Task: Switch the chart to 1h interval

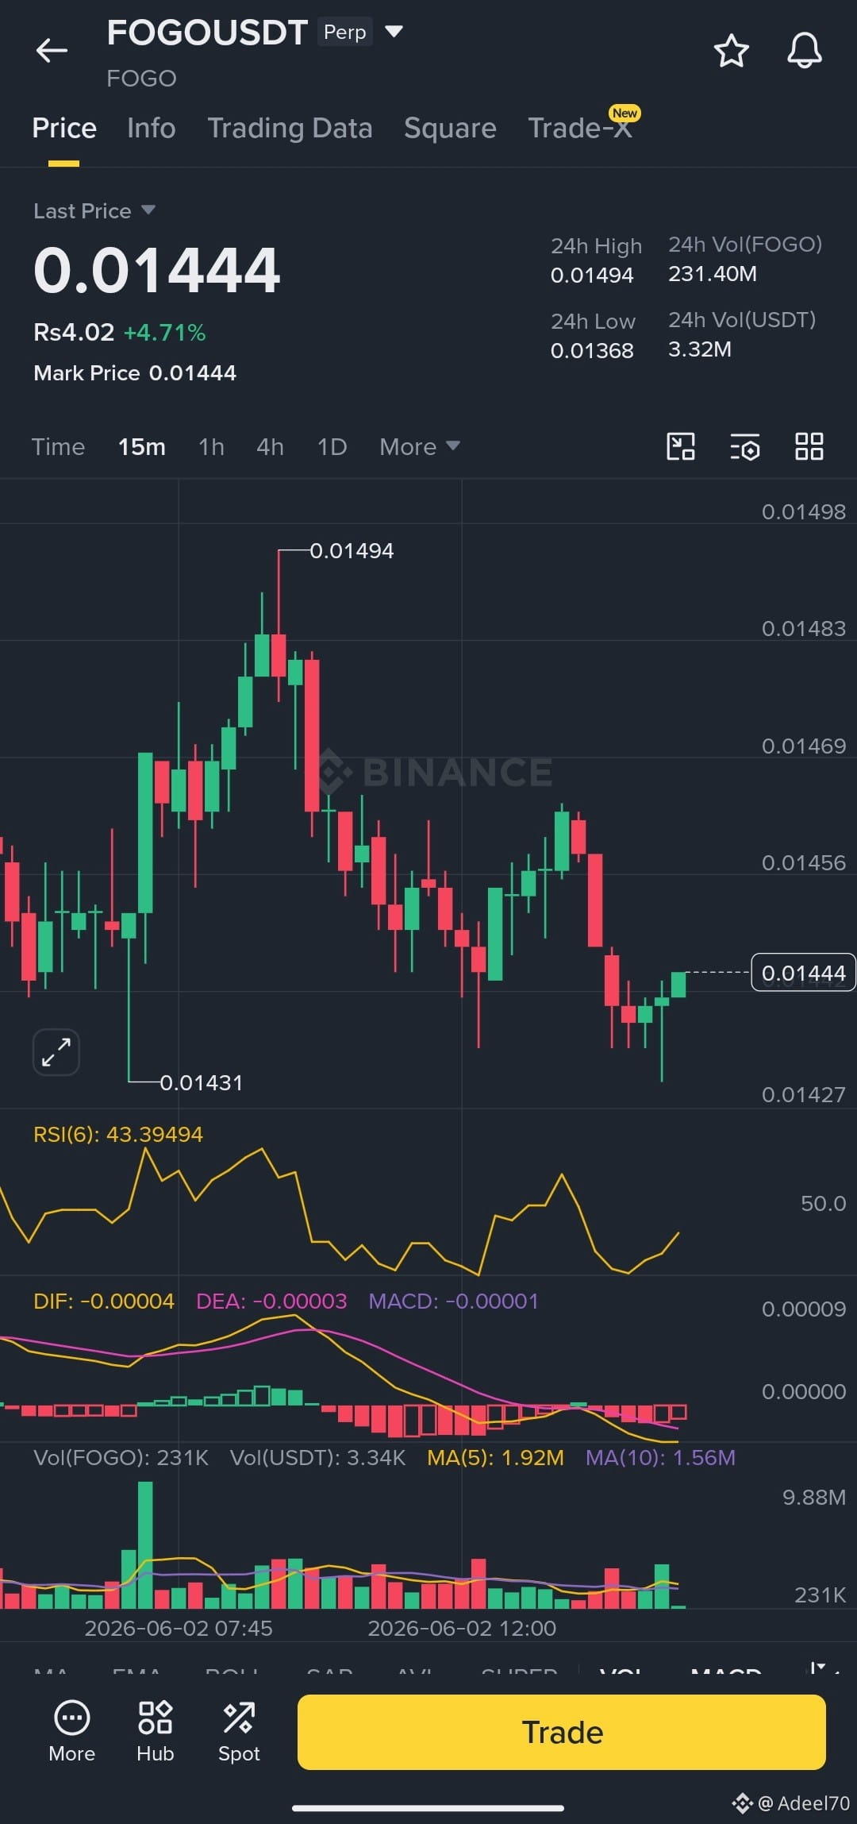Action: coord(211,447)
